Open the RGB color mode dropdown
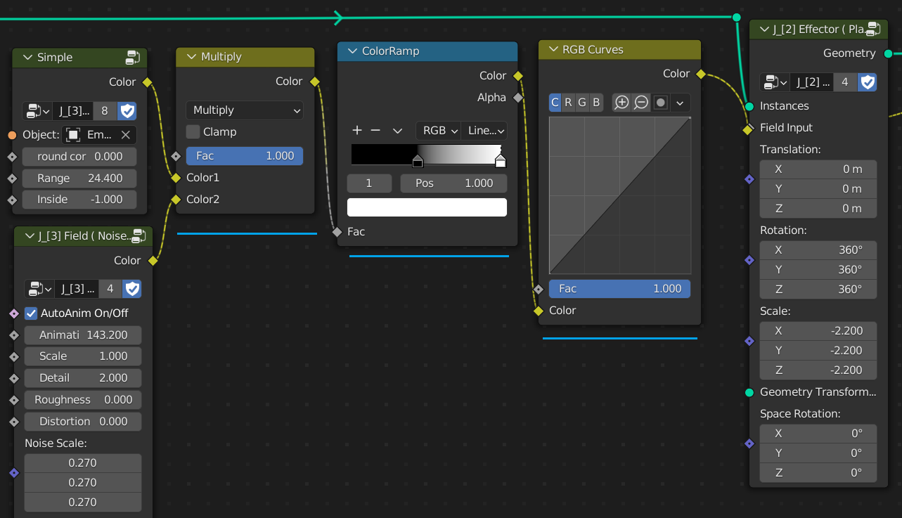This screenshot has width=902, height=518. point(437,131)
